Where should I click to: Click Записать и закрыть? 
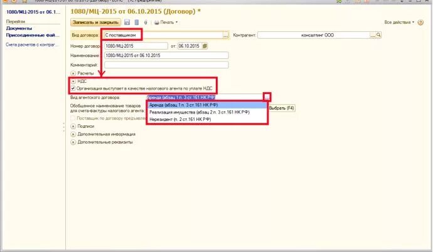pos(95,23)
